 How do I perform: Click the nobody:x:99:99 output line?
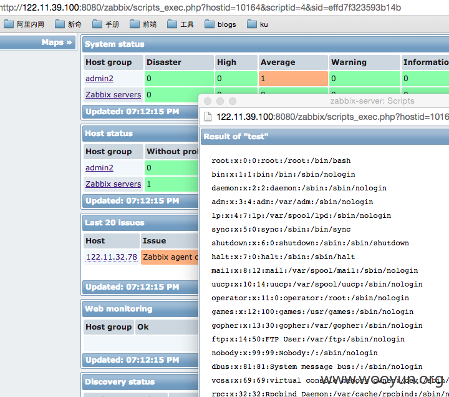tap(294, 353)
